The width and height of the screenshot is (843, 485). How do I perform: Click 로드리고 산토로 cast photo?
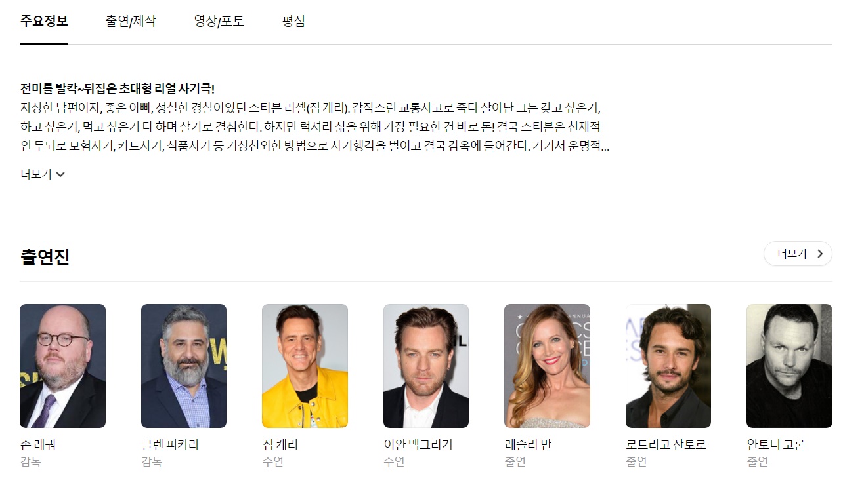pyautogui.click(x=668, y=366)
